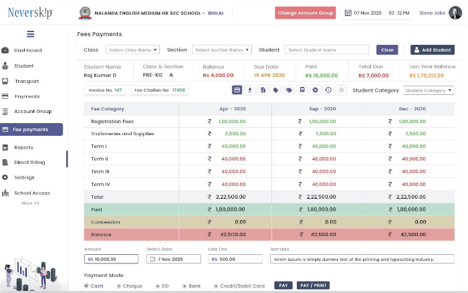The image size is (468, 293).
Task: Click the Registration Fees row label
Action: coord(112,121)
